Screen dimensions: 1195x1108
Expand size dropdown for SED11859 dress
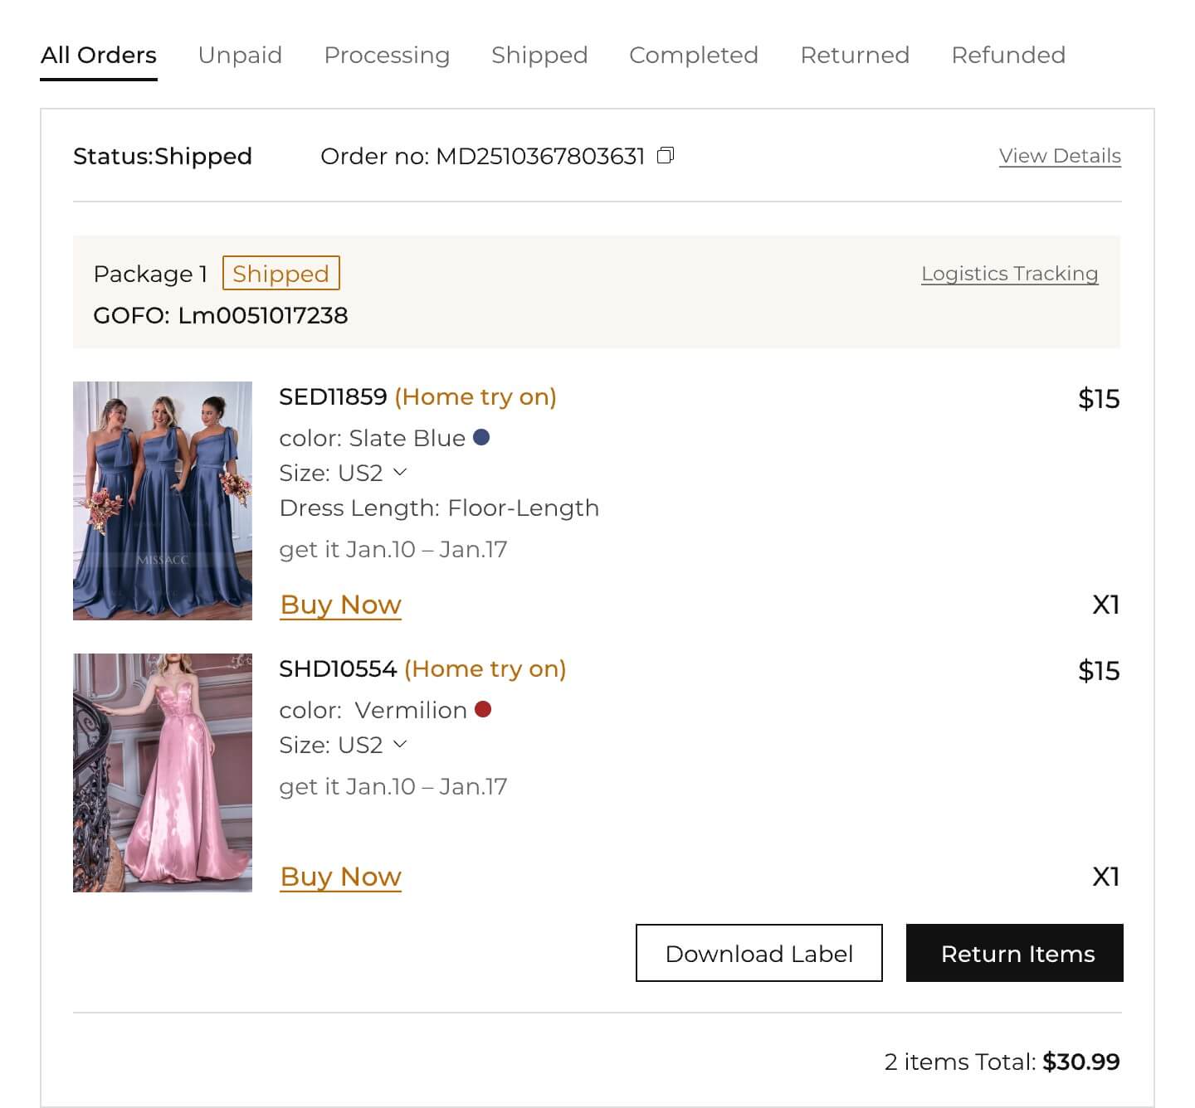coord(400,472)
